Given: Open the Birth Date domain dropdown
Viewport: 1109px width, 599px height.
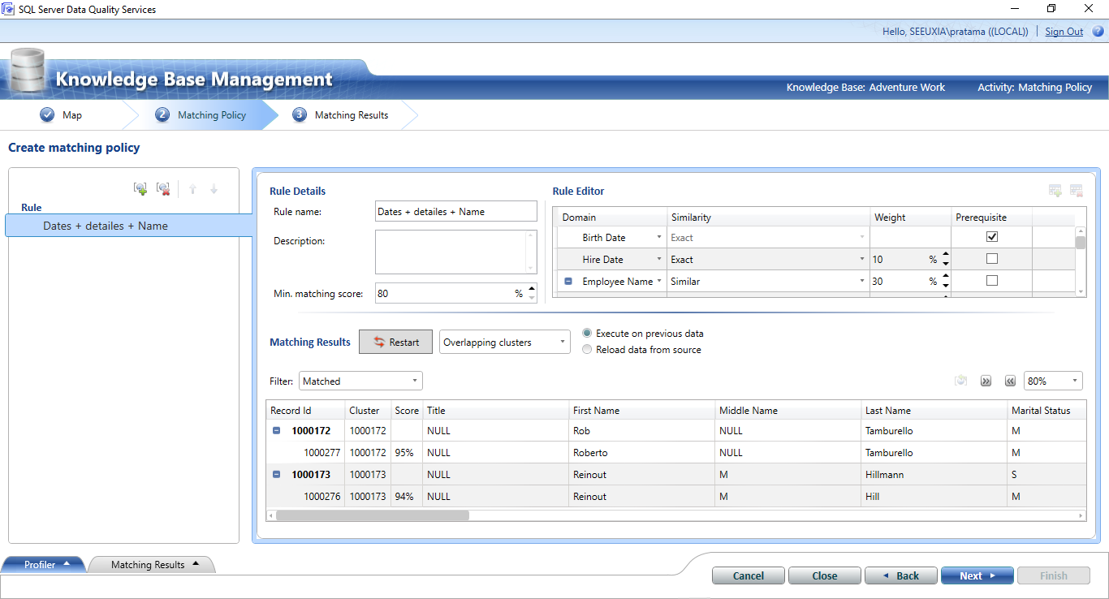Looking at the screenshot, I should coord(659,238).
